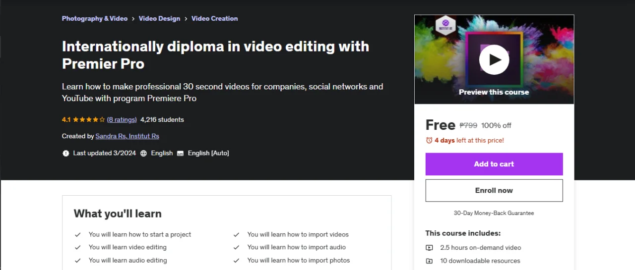Click the 4,216 students text

point(162,119)
